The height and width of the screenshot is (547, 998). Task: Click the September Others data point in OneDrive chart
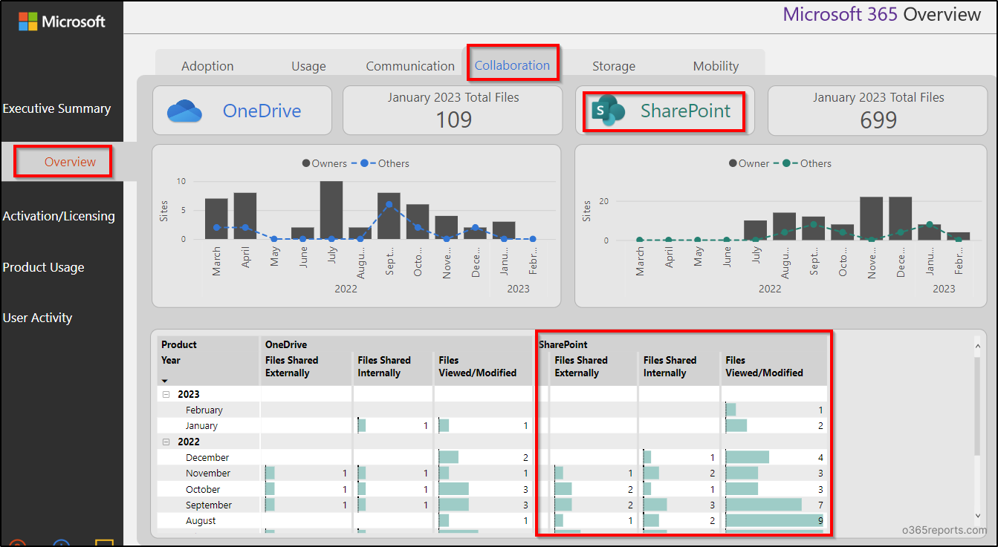coord(389,204)
